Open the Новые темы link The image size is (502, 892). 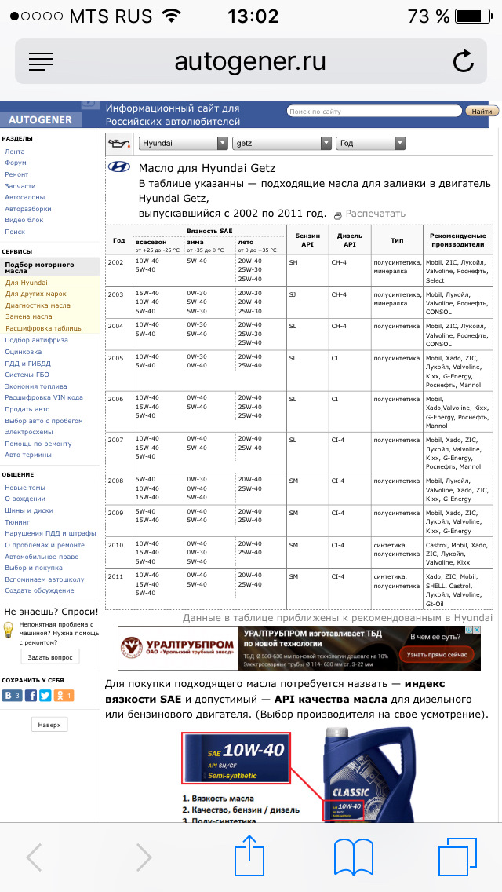25,488
